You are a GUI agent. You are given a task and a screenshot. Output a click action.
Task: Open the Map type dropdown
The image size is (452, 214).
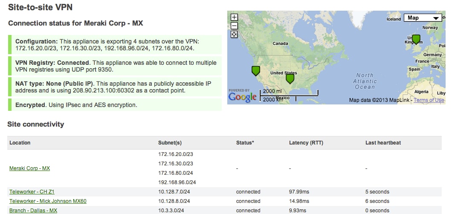coord(423,18)
